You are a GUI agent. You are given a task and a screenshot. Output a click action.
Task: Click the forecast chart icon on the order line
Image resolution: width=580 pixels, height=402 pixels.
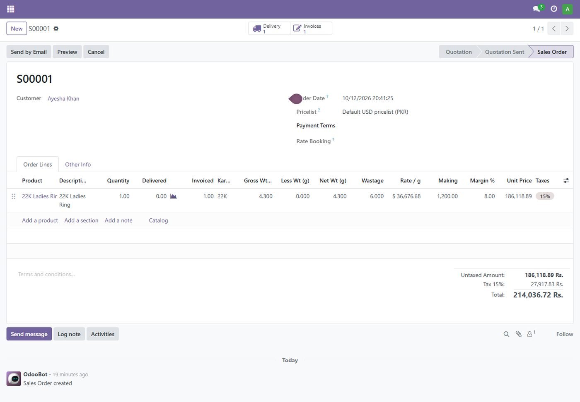tap(174, 196)
